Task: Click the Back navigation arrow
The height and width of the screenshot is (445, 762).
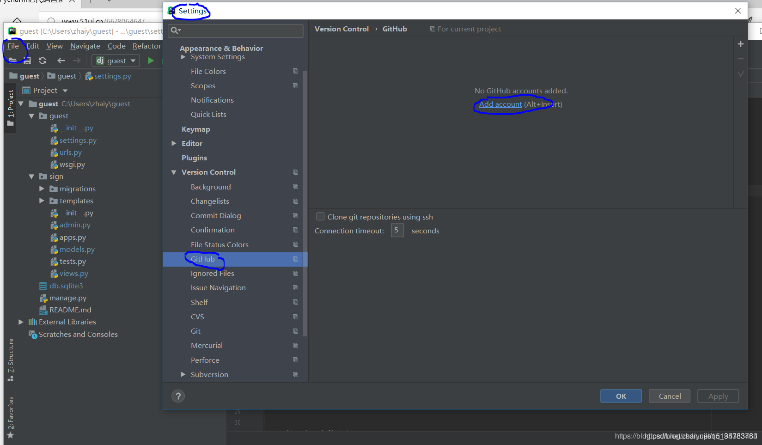Action: coord(61,61)
